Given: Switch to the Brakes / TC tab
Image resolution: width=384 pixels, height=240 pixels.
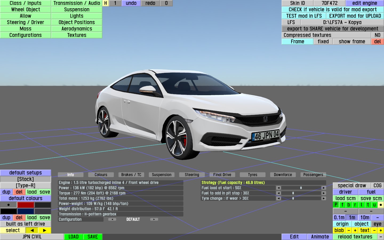Looking at the screenshot, I should (x=131, y=175).
